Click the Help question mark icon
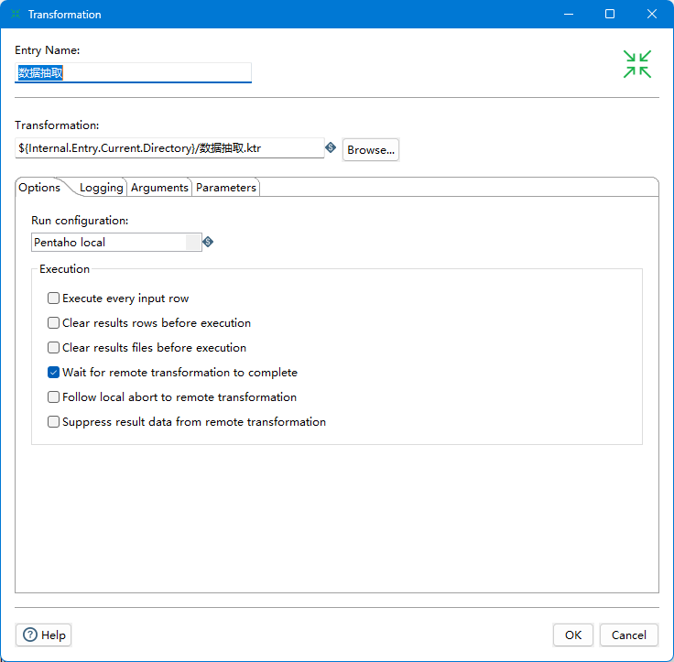The width and height of the screenshot is (674, 662). 30,635
